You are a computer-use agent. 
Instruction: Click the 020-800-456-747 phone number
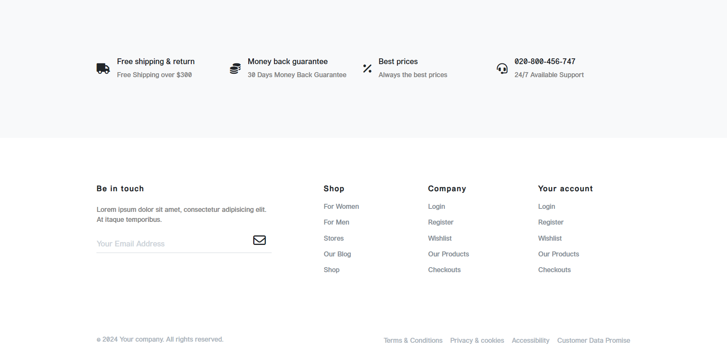coord(544,61)
